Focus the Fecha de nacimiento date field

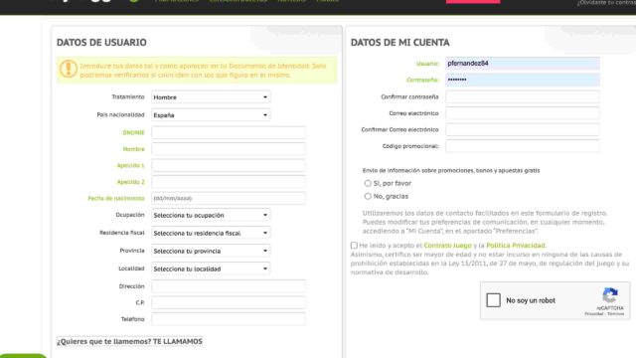[x=229, y=198]
